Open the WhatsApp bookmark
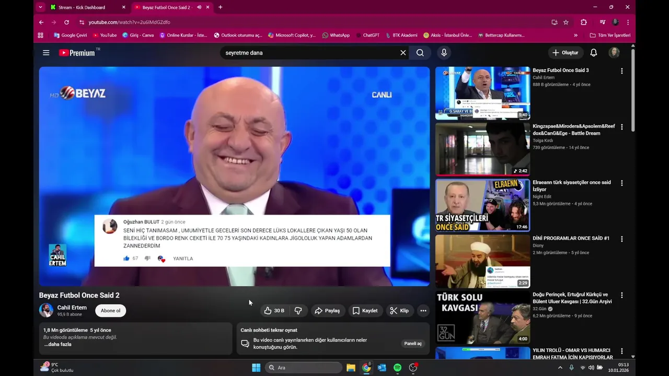 pyautogui.click(x=336, y=36)
